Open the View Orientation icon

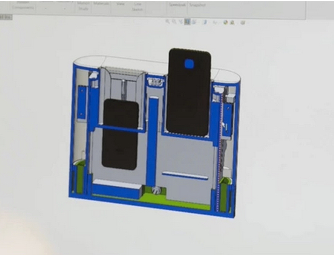click(194, 21)
